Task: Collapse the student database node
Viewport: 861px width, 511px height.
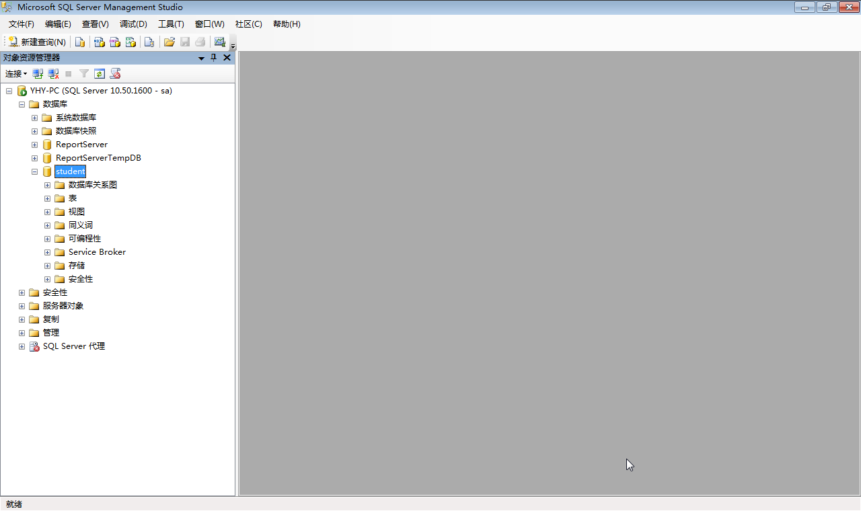Action: coord(34,171)
